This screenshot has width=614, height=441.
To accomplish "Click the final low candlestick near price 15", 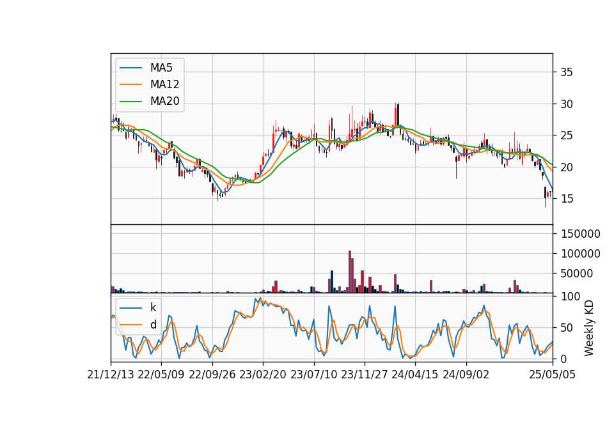I will [545, 197].
